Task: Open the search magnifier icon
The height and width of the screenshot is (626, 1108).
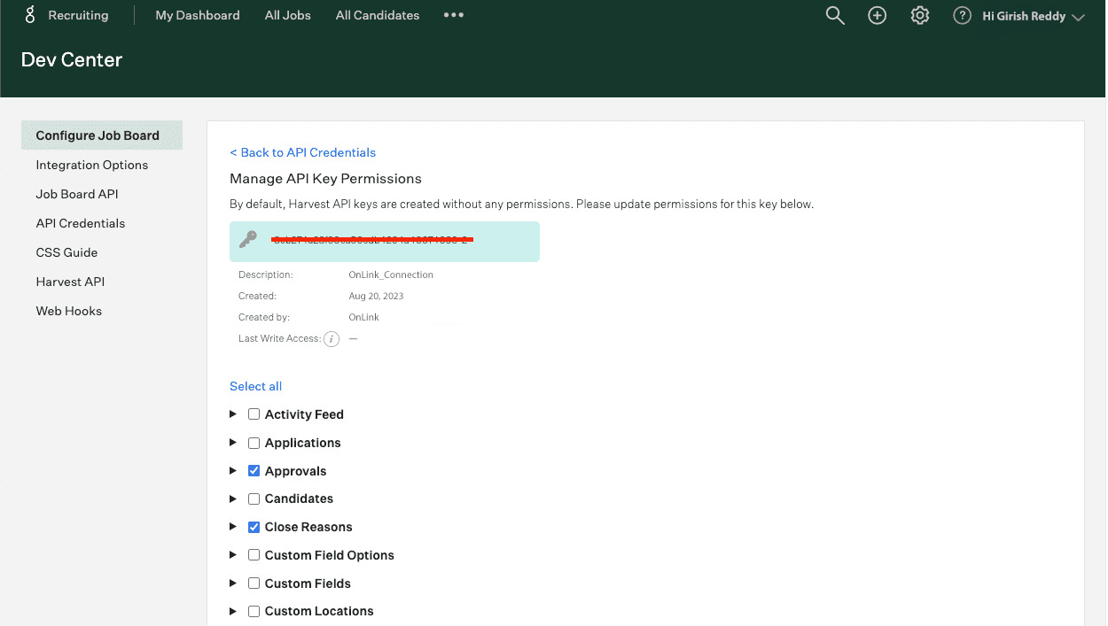Action: tap(834, 15)
